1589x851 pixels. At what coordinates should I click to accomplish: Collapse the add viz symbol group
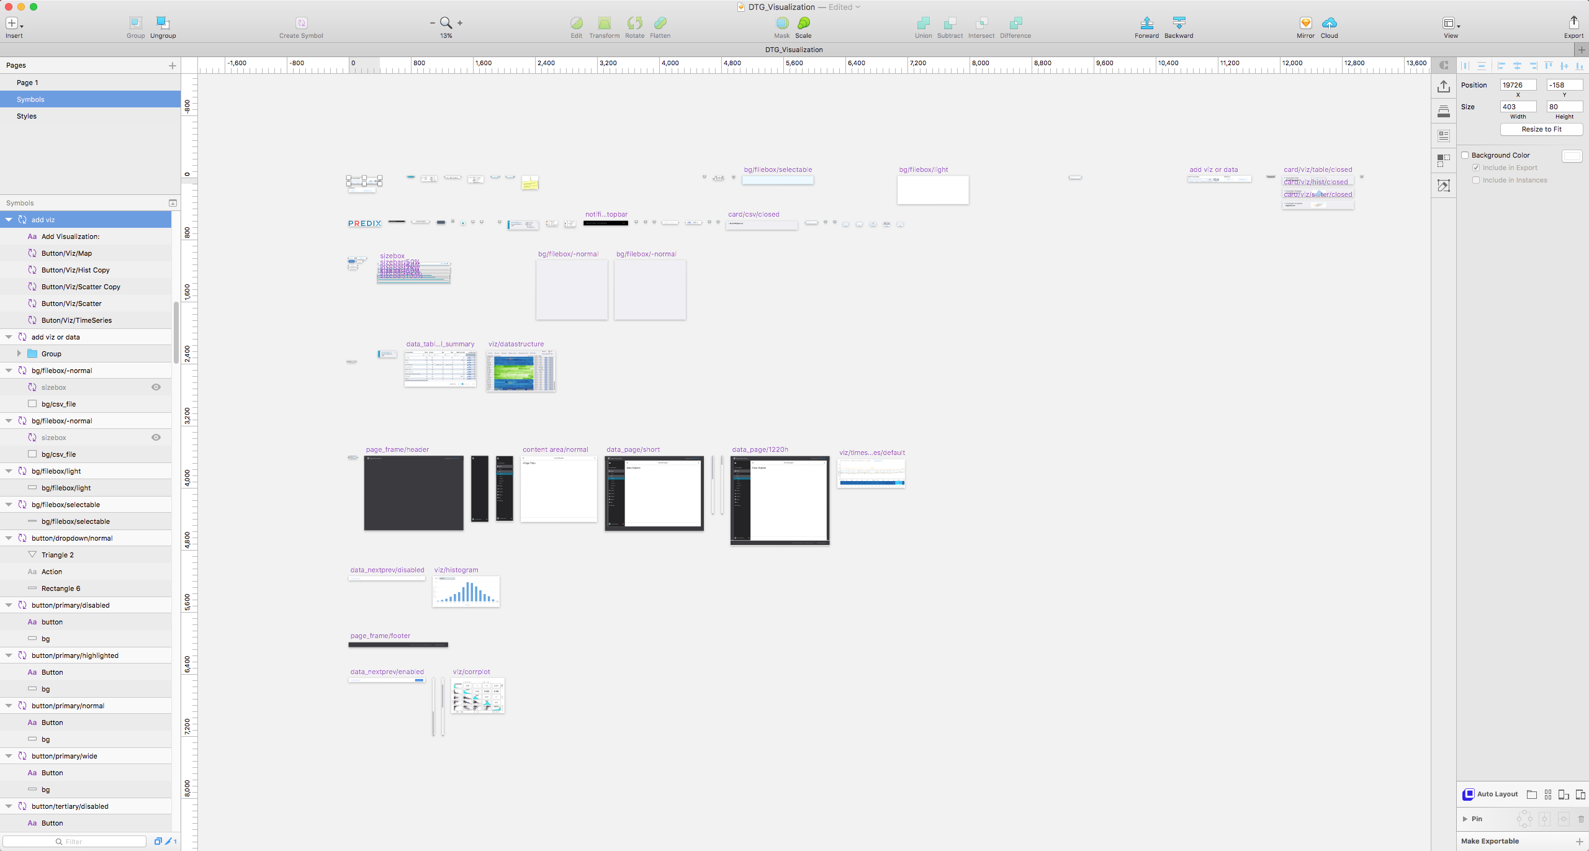click(9, 219)
